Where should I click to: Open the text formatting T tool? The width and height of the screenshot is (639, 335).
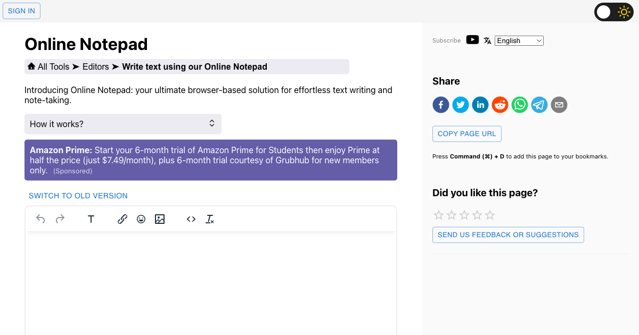(x=91, y=219)
